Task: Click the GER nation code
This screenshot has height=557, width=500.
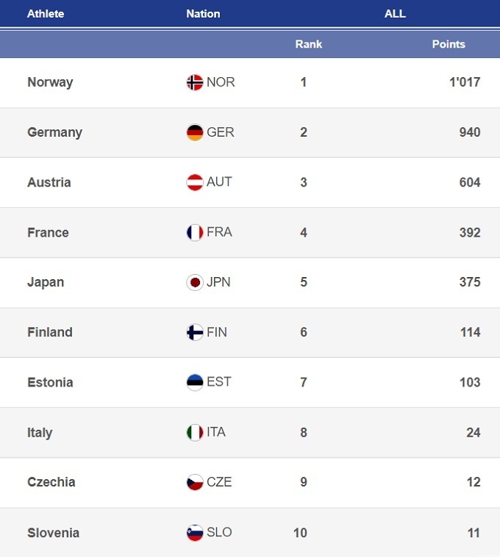Action: [221, 132]
